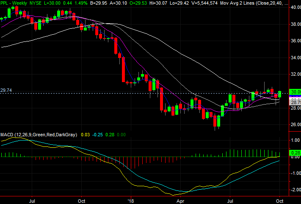Click the 36.00 price axis label
This screenshot has width=301, height=204.
(295, 41)
